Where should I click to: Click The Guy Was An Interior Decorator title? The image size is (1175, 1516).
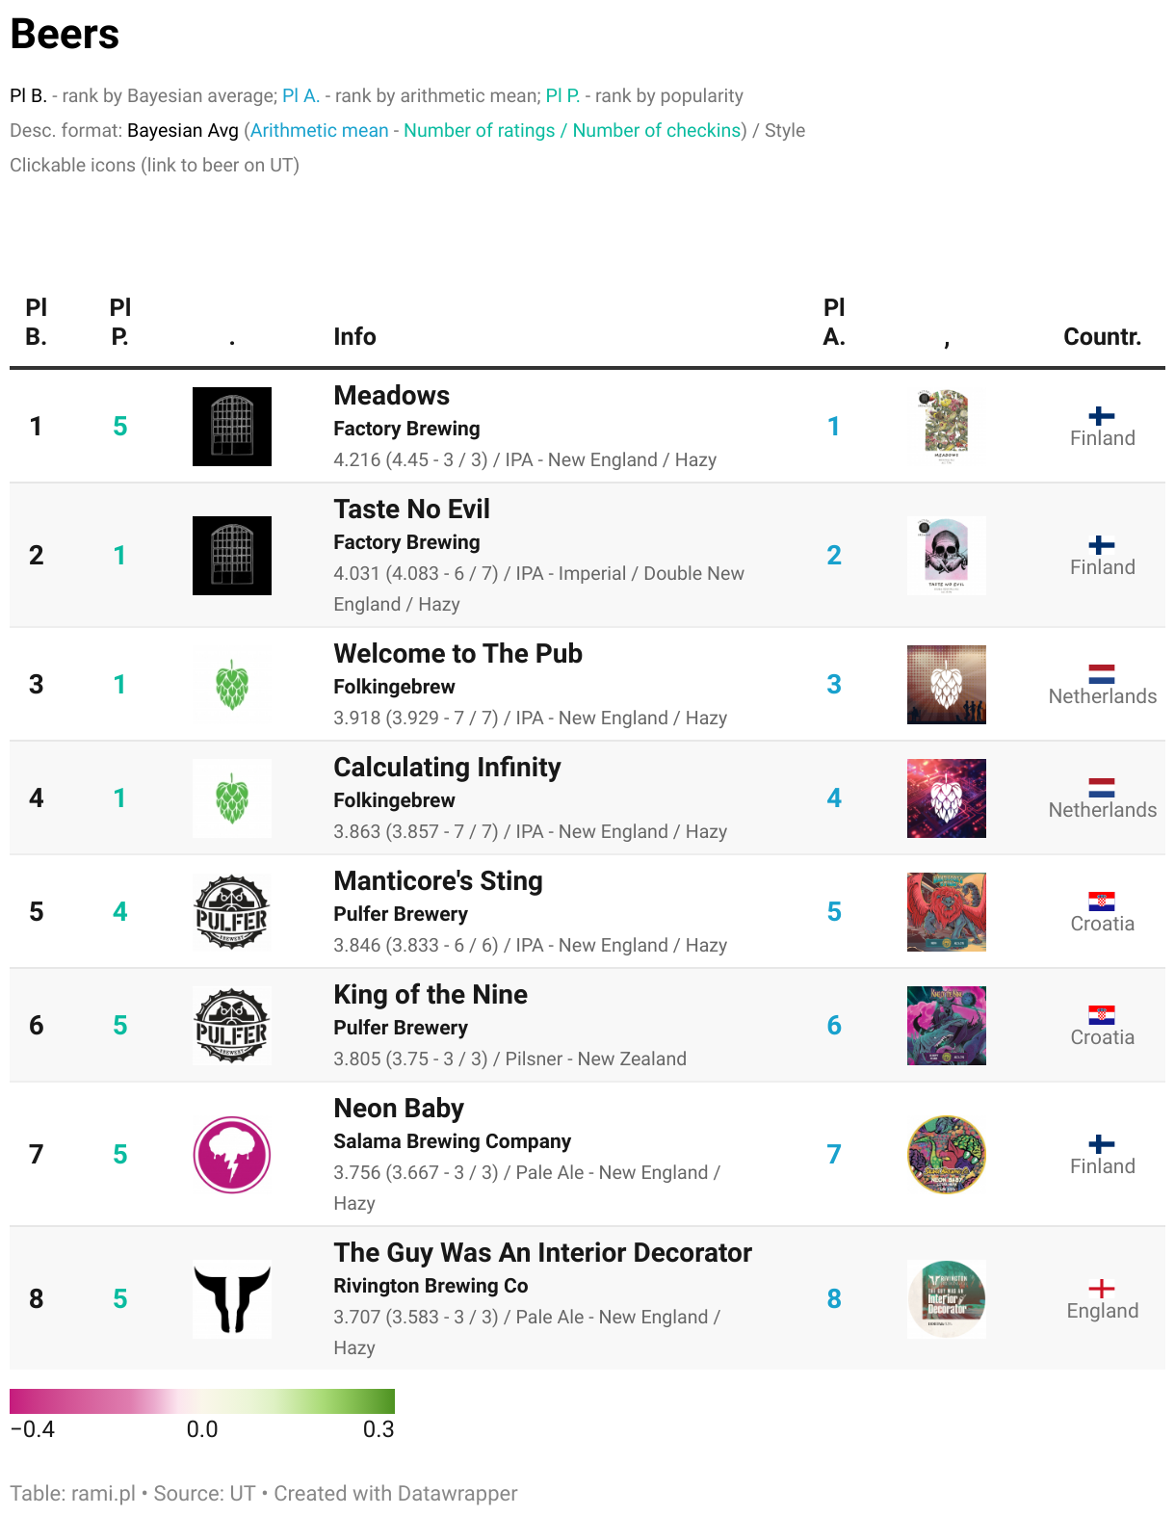click(x=542, y=1253)
